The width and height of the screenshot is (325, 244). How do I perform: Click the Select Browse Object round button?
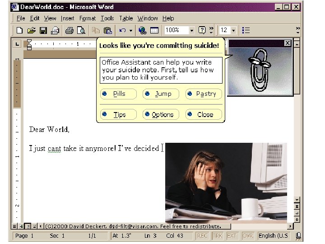pos(297,213)
